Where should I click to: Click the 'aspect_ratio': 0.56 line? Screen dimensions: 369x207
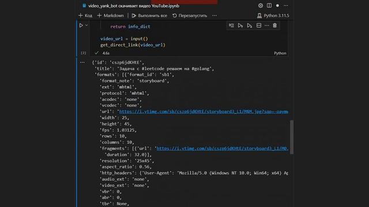[126, 167]
